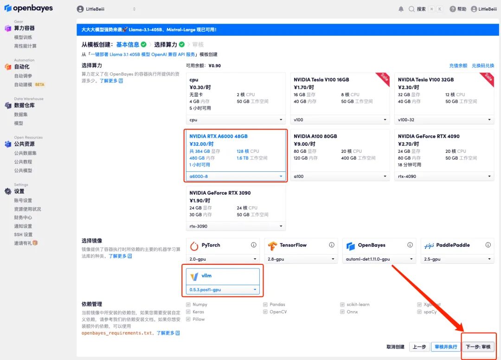The width and height of the screenshot is (501, 360).
Task: Click the TensorFlow image info icon
Action: click(332, 245)
